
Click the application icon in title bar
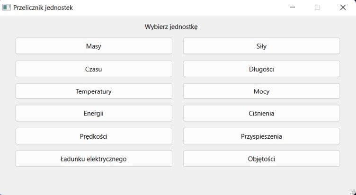click(6, 8)
